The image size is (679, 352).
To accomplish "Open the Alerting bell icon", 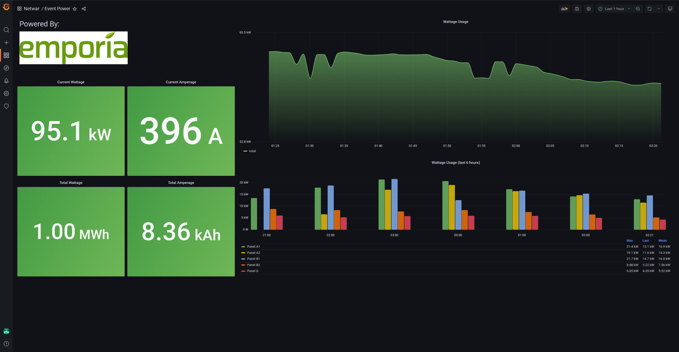I will (6, 81).
